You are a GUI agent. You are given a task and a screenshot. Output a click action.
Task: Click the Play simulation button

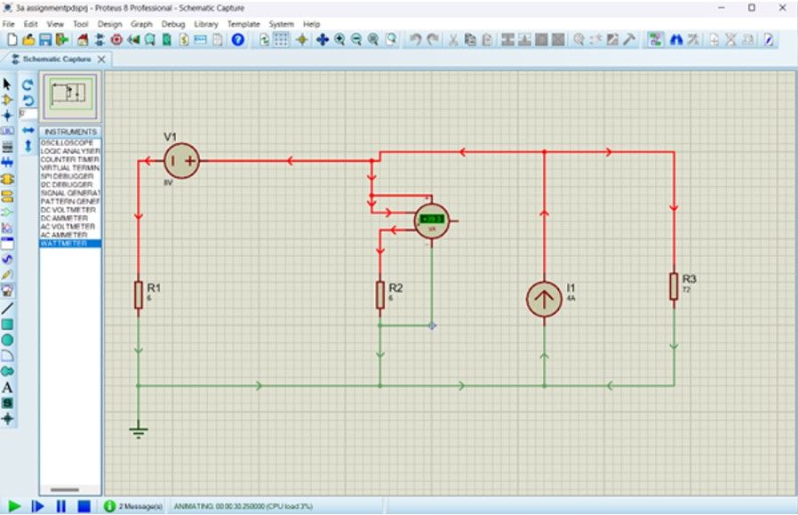(14, 506)
